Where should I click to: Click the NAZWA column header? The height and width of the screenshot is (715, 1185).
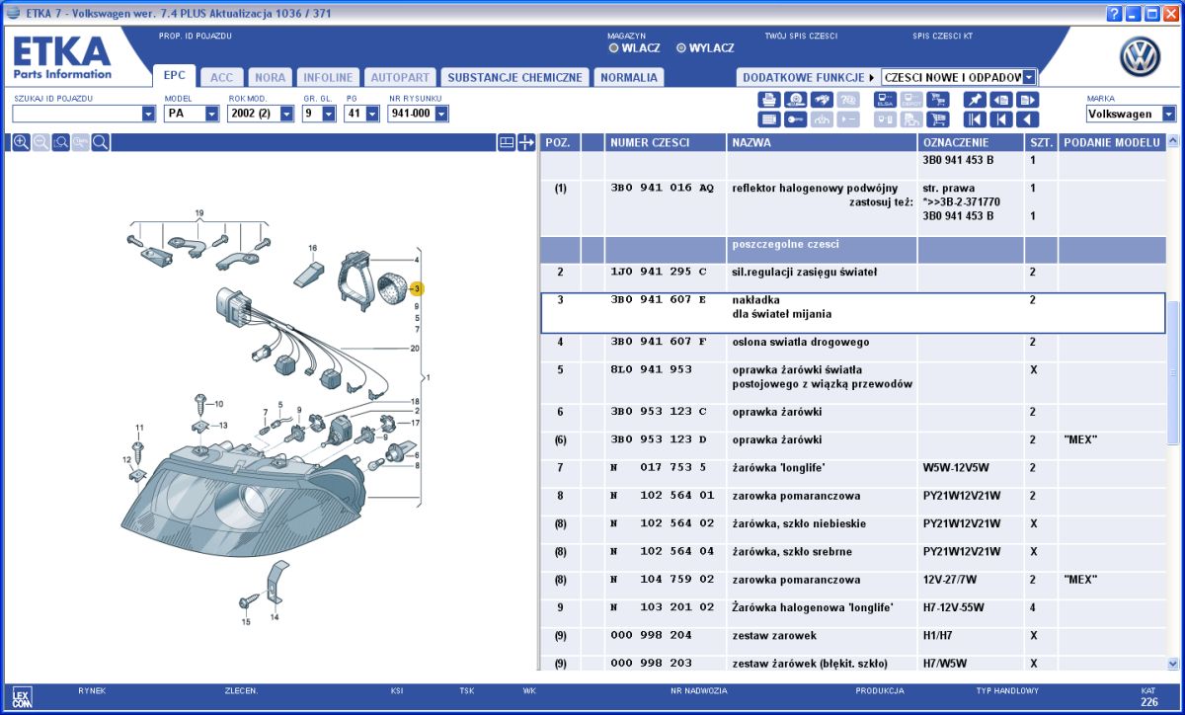(822, 142)
